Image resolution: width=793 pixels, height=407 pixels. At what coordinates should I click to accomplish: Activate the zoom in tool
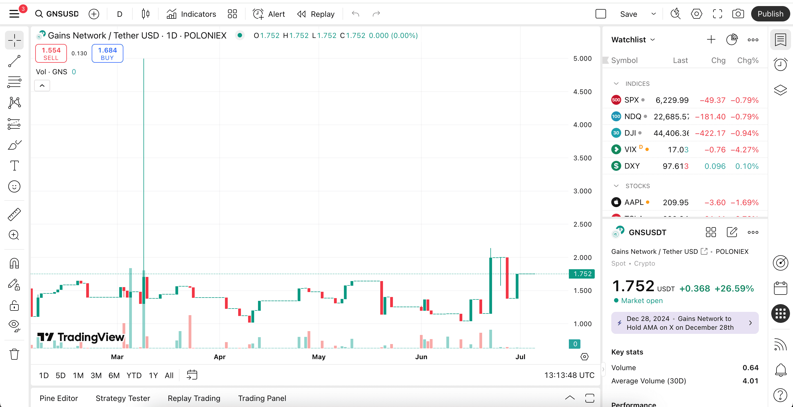14,235
